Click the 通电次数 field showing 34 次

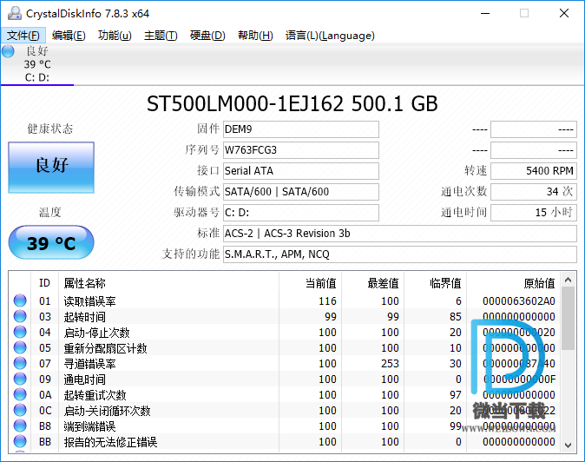pos(534,192)
